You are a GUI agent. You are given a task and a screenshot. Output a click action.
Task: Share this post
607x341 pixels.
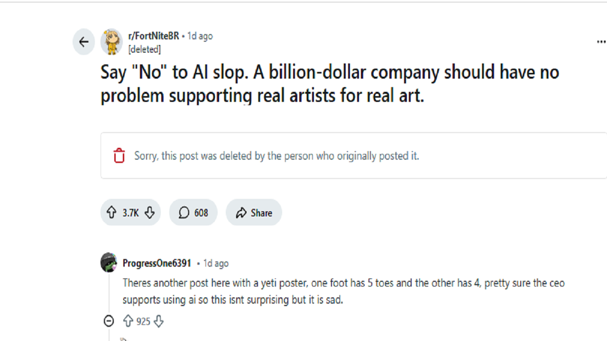pos(254,213)
